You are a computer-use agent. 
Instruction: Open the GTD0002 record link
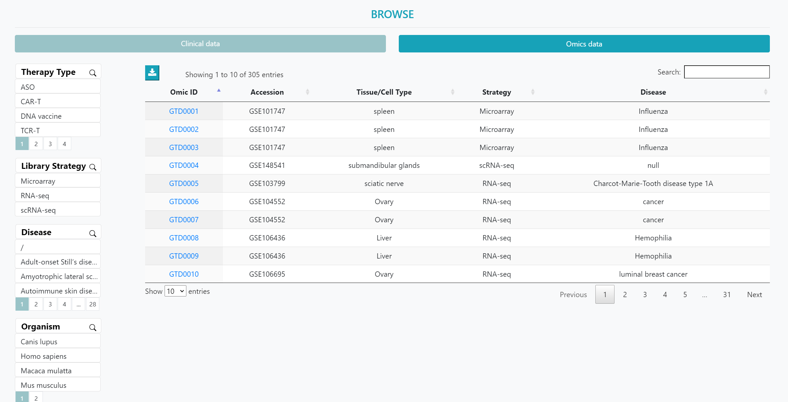(184, 129)
